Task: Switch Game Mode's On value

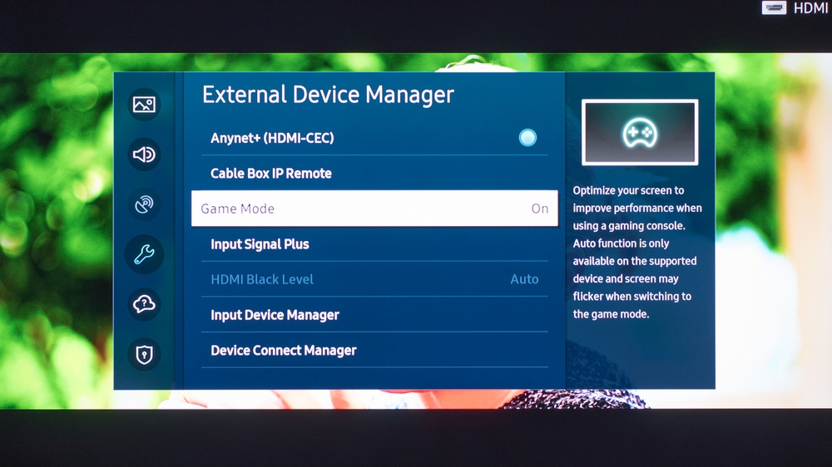Action: [x=539, y=209]
